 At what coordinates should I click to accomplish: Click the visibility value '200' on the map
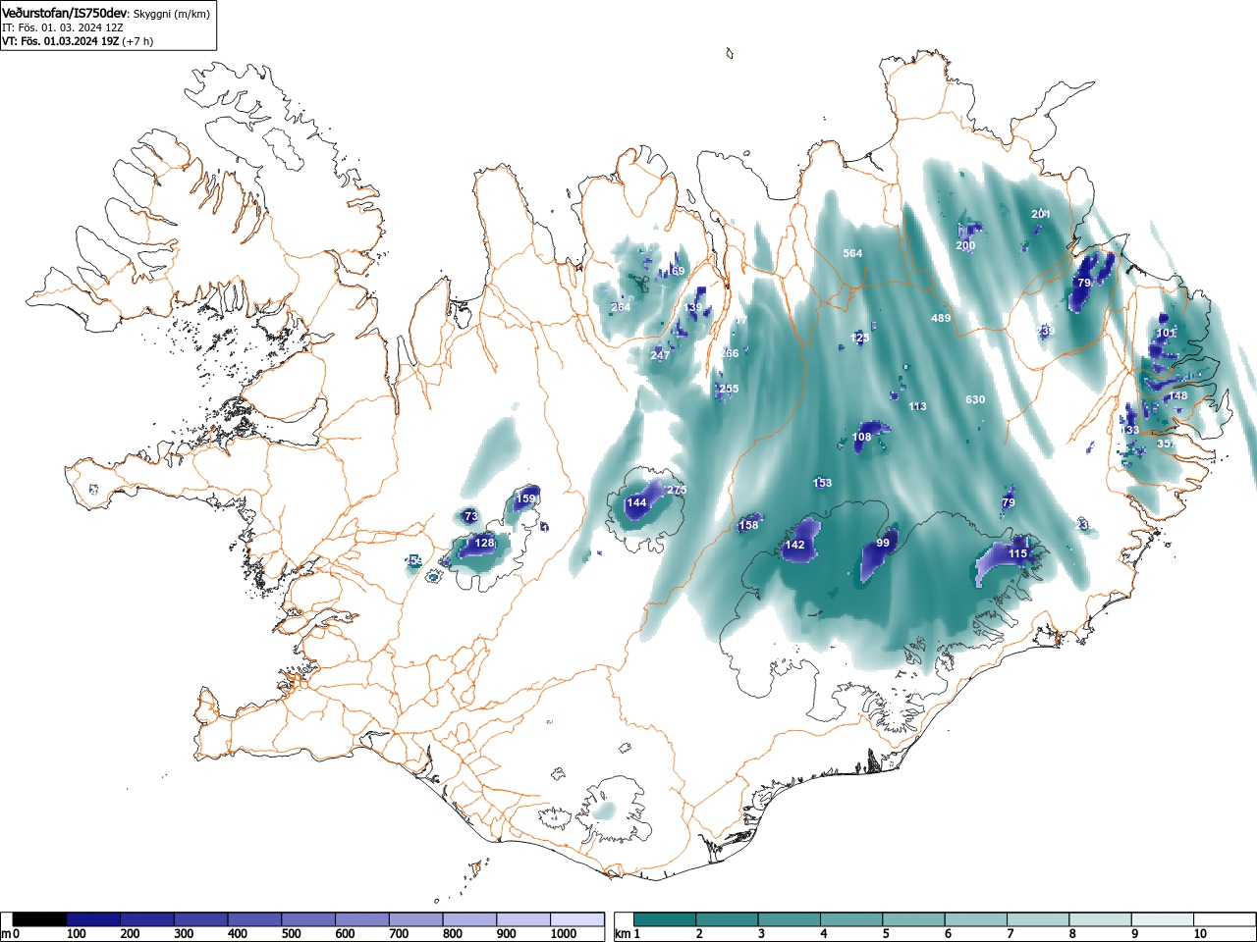(965, 245)
